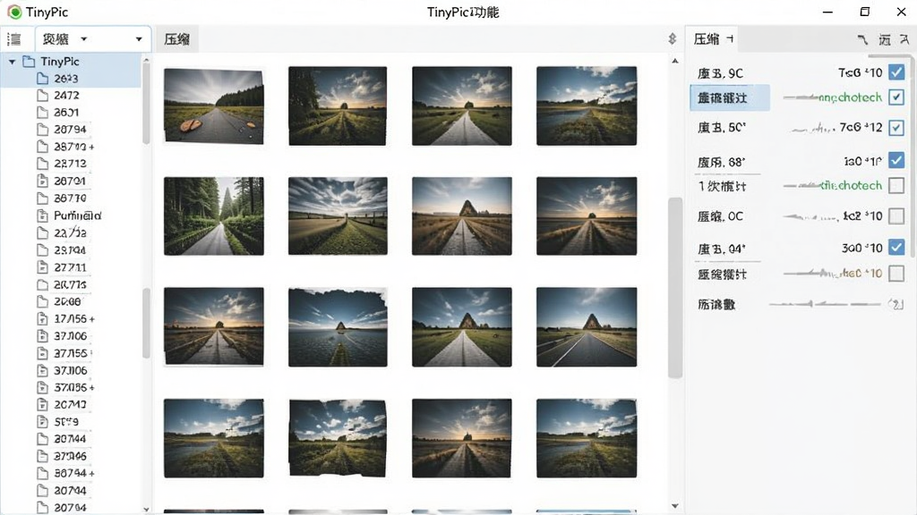Select tree row labeled 27711
The image size is (917, 515).
[70, 266]
